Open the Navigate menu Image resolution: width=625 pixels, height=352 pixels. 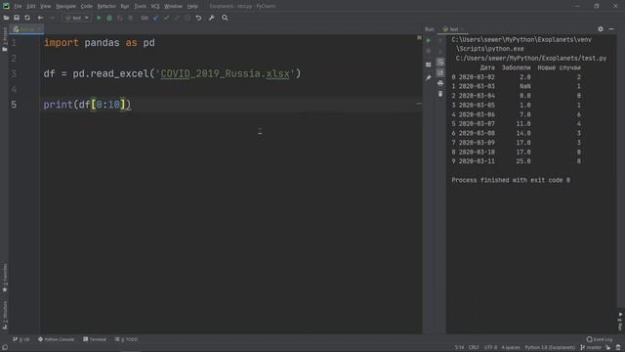pos(65,7)
